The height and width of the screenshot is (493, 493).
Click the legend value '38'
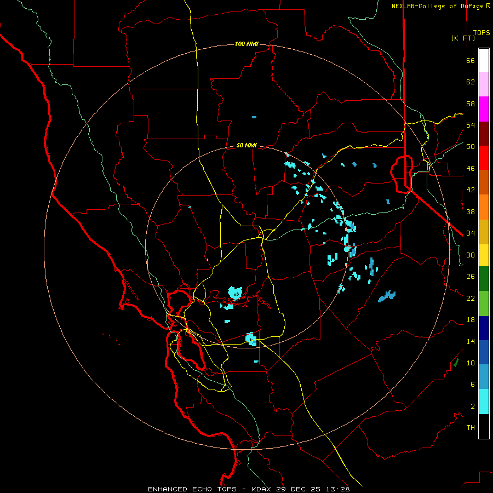471,211
